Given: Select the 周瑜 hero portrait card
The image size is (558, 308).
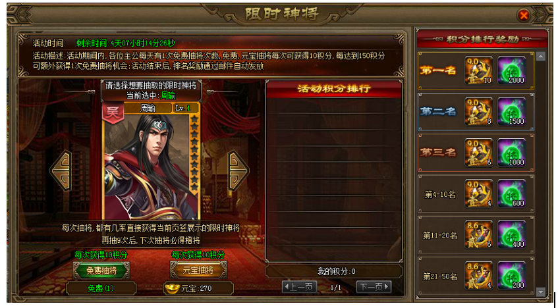Looking at the screenshot, I should tap(152, 161).
